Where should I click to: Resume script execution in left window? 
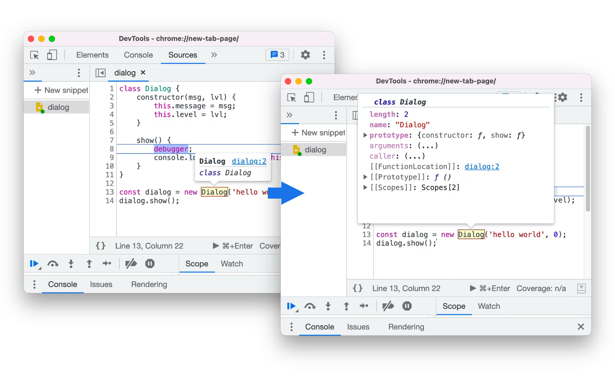click(x=35, y=264)
